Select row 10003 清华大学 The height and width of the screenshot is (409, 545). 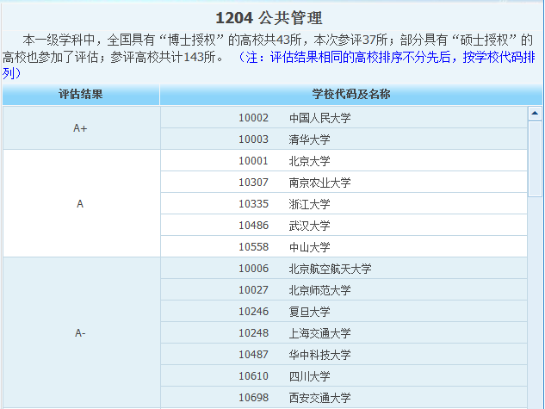(344, 139)
